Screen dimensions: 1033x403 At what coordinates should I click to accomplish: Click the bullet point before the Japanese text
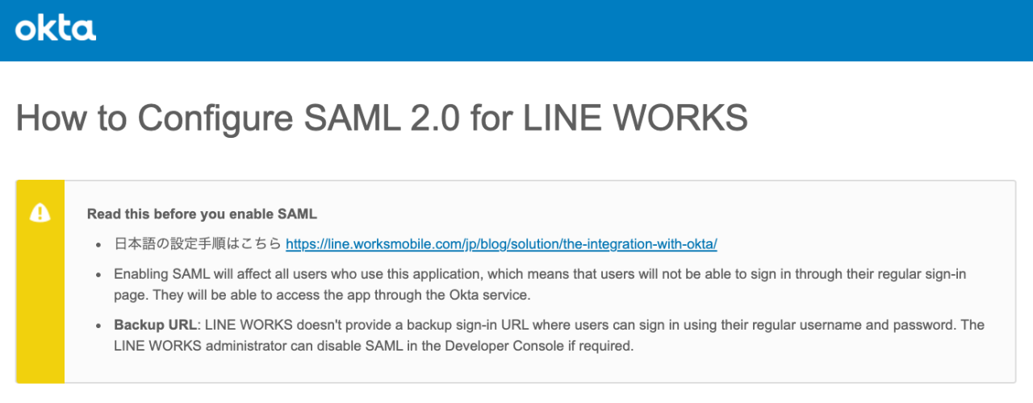point(98,244)
